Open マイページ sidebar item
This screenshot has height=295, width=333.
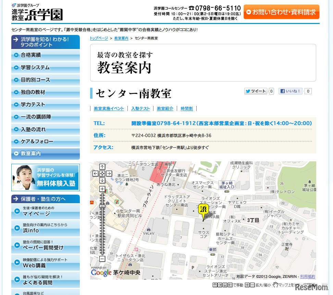point(46,211)
